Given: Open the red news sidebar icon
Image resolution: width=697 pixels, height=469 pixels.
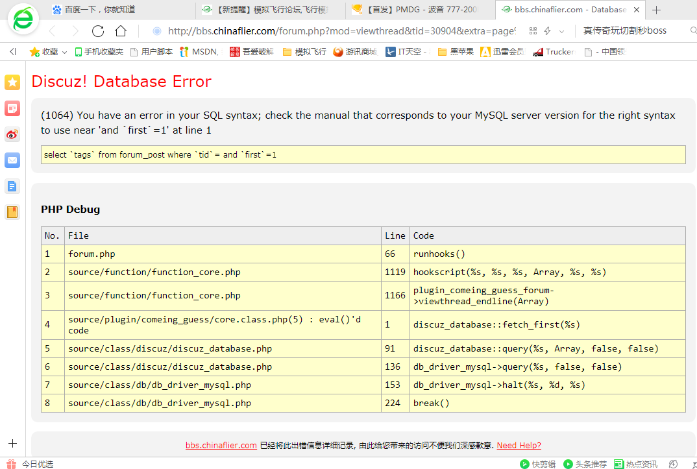Looking at the screenshot, I should point(12,108).
